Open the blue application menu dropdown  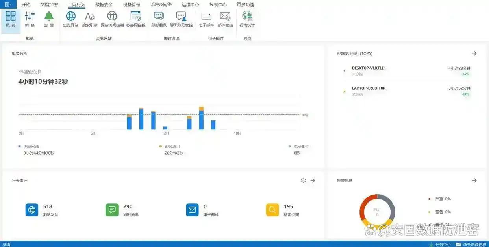coord(8,4)
